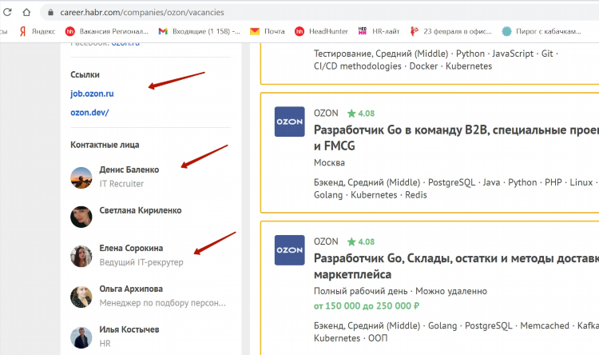Click the Москва location text
Viewport: 599px width, 355px height.
(x=329, y=162)
